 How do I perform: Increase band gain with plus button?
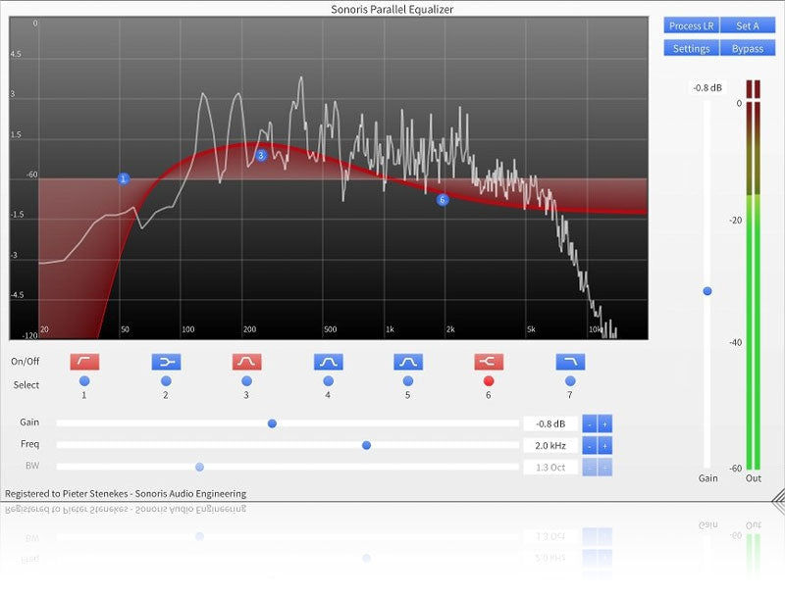(604, 424)
